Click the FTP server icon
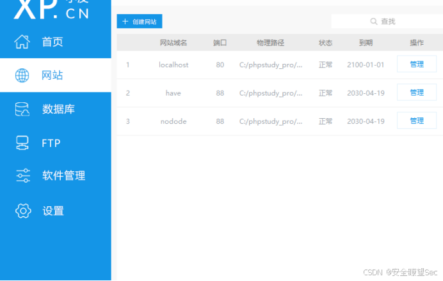The width and height of the screenshot is (443, 281). 22,143
